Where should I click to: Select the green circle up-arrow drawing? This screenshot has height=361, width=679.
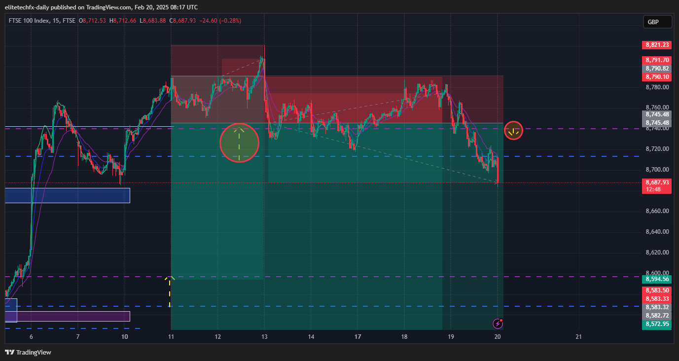click(x=239, y=143)
